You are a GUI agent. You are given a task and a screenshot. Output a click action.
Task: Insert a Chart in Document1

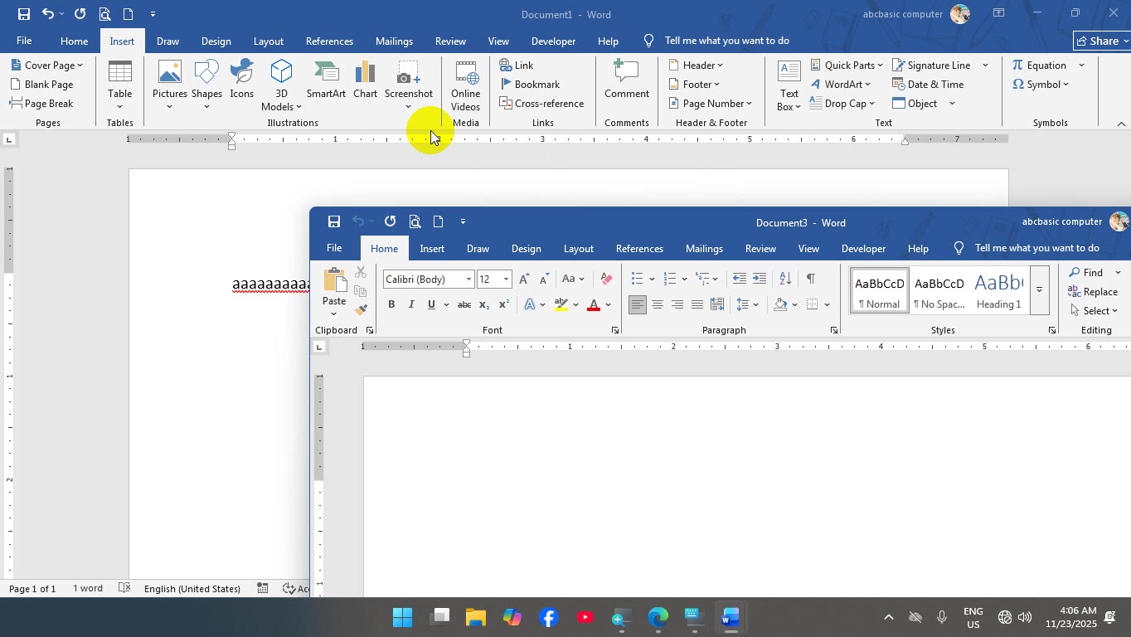[x=365, y=80]
